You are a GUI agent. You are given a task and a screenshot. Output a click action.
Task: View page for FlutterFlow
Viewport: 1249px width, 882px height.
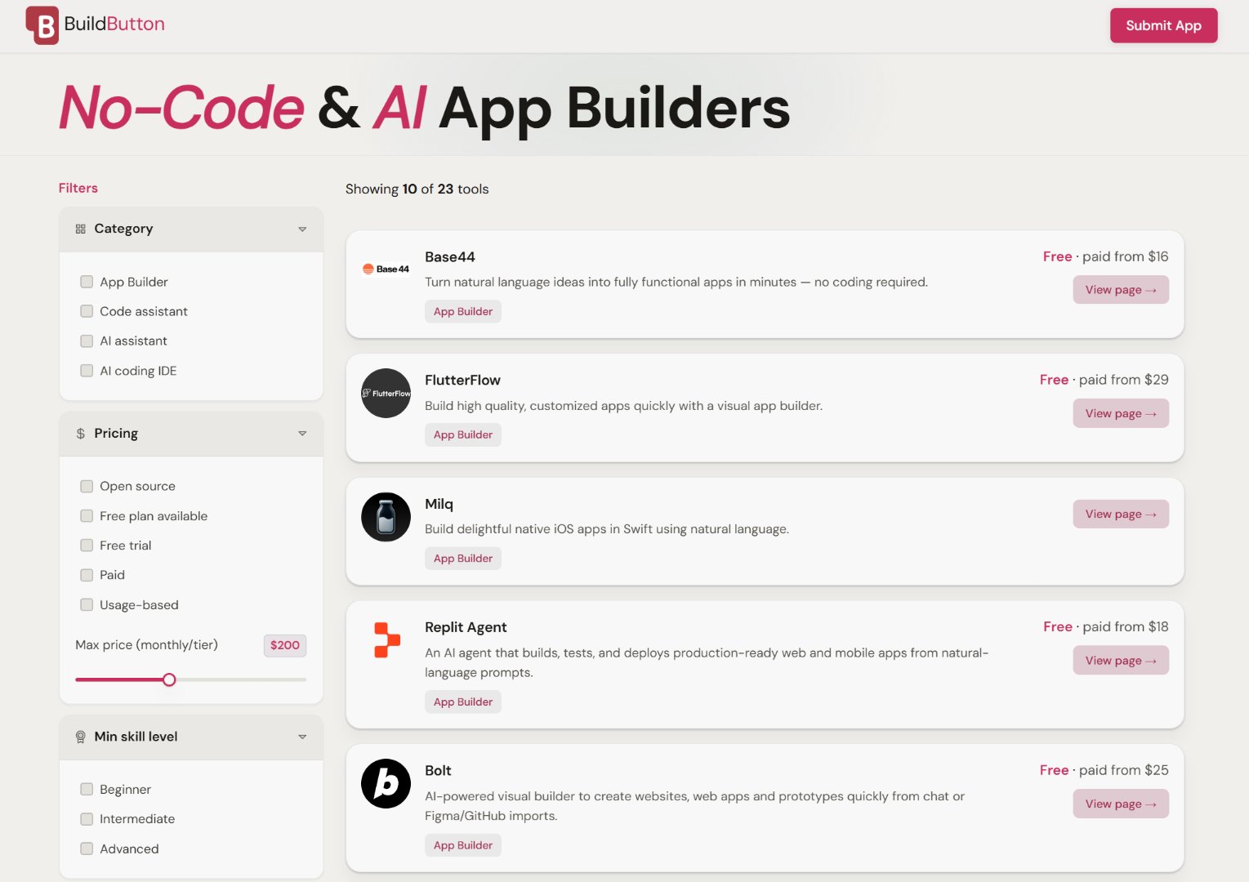1121,413
